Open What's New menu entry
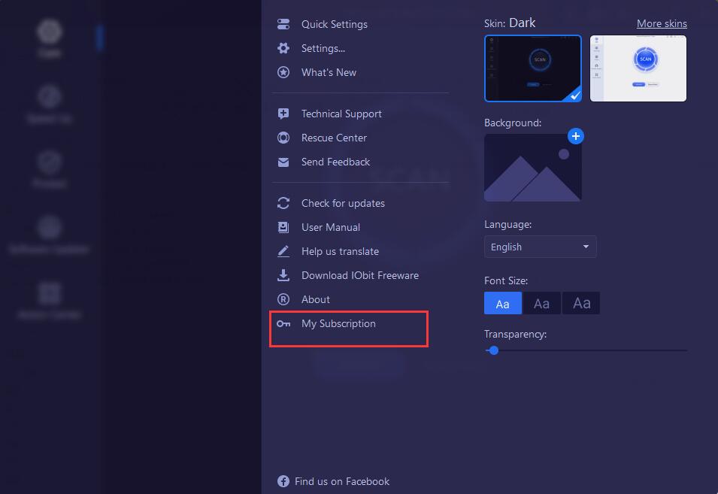Screen dimensions: 718x494 point(329,72)
